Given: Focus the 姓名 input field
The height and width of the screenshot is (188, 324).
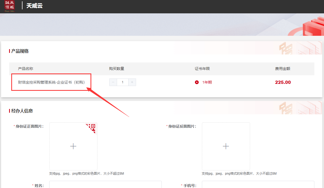Looking at the screenshot, I should (x=105, y=185).
